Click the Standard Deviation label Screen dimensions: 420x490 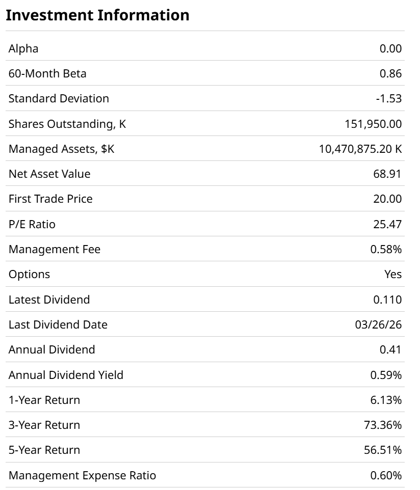(x=59, y=98)
